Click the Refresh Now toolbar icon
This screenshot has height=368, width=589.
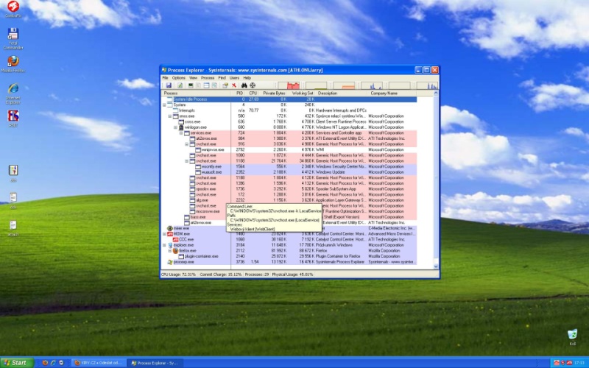pos(179,85)
